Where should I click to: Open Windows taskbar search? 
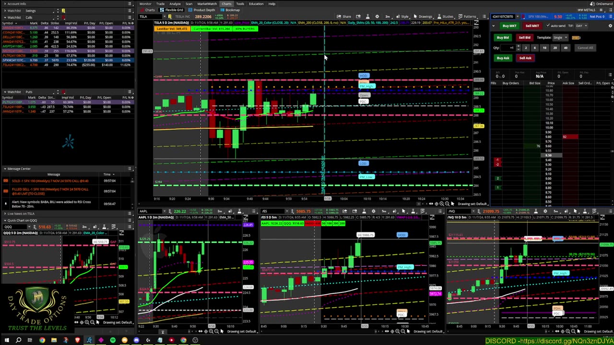(18, 340)
